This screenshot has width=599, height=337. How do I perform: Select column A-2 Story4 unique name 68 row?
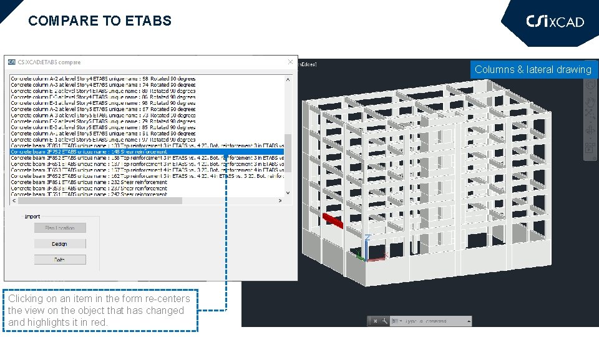point(147,79)
